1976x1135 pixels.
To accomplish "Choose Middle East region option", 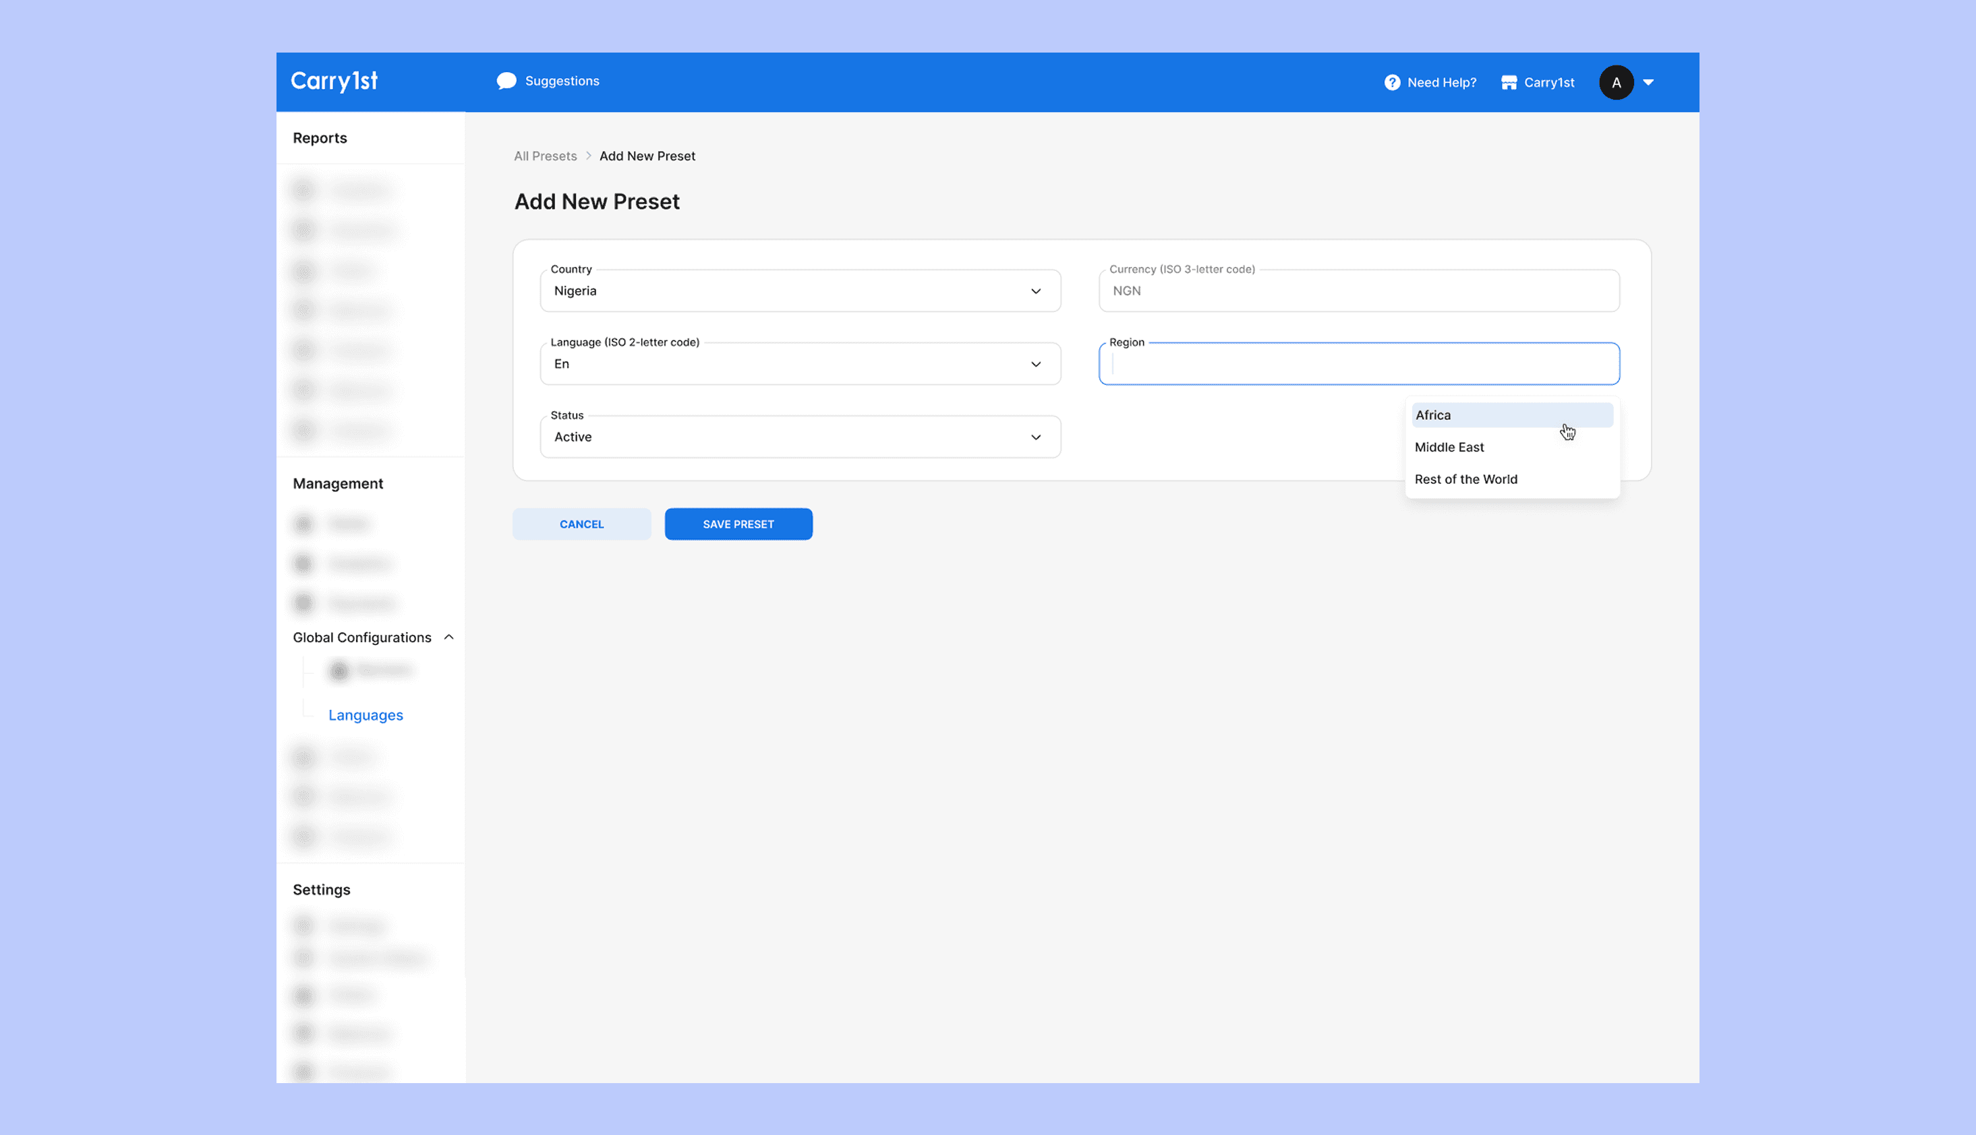I will (1449, 448).
